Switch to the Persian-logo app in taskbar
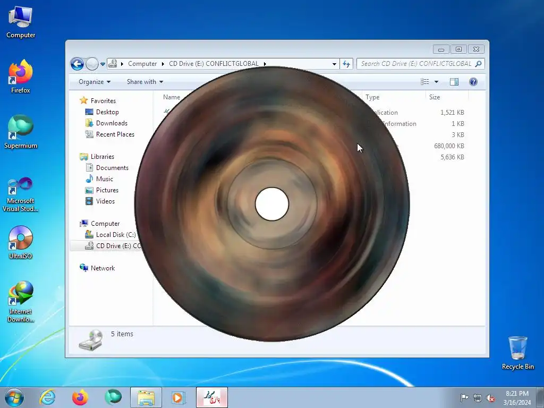544x408 pixels. tap(212, 397)
